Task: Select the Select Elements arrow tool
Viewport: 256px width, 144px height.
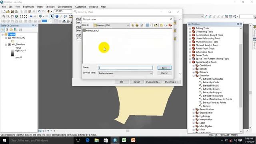Action: [x=52, y=16]
